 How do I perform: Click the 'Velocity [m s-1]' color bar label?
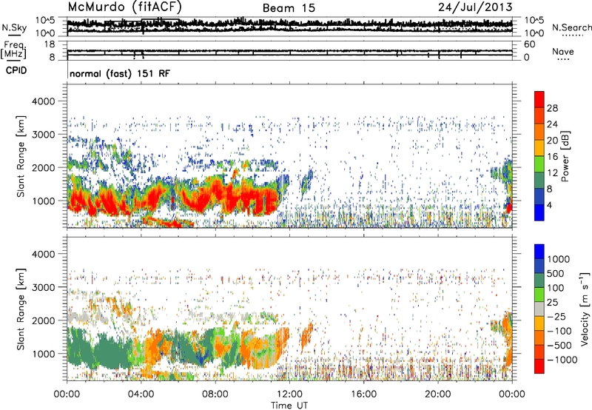point(585,309)
